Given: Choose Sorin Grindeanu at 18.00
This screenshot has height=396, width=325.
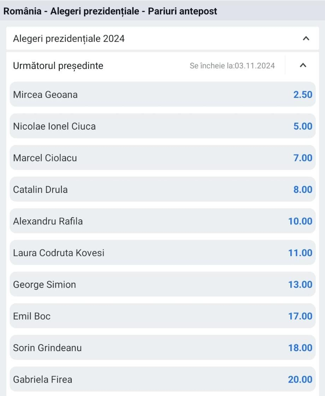Looking at the screenshot, I should click(162, 348).
